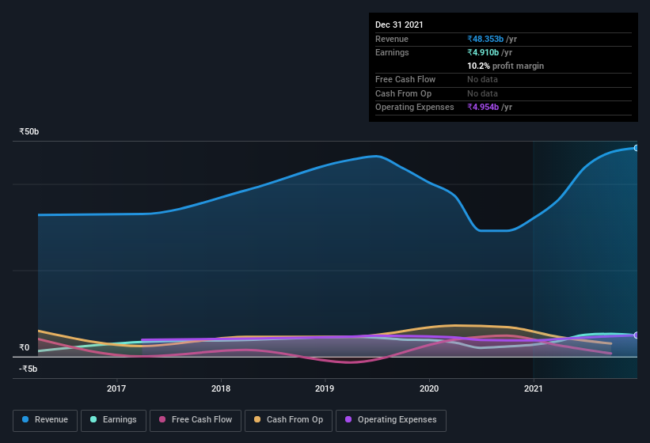Click the ₹50b y-axis label
Screen dimensions: 650x443
[x=29, y=131]
